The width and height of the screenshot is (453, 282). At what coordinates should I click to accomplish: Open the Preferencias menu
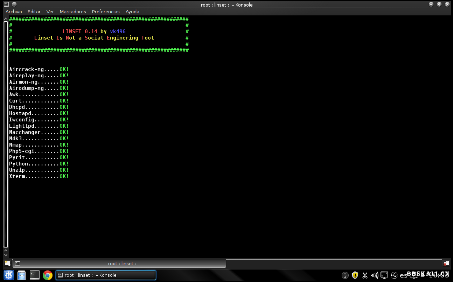point(106,12)
